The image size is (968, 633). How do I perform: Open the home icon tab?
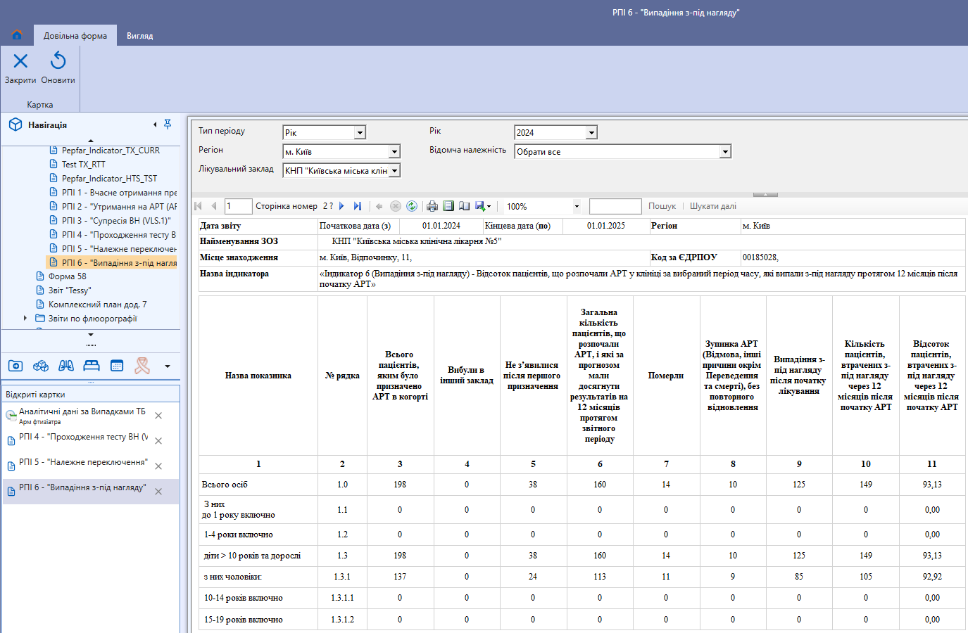(17, 35)
